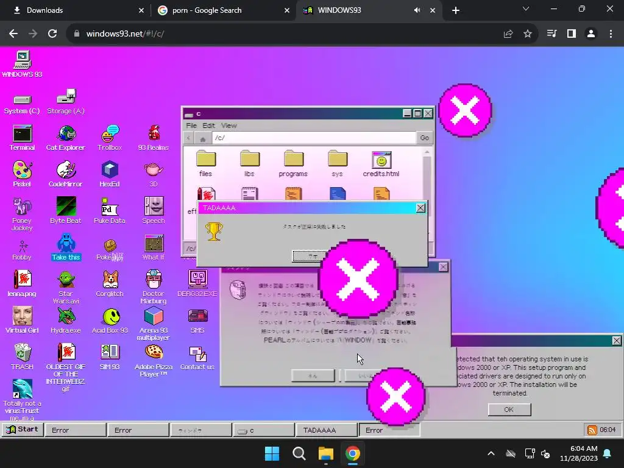This screenshot has width=624, height=468.
Task: Select the Take this icon
Action: 66,247
